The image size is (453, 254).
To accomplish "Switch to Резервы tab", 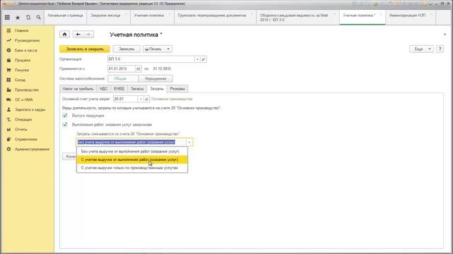I will point(177,89).
